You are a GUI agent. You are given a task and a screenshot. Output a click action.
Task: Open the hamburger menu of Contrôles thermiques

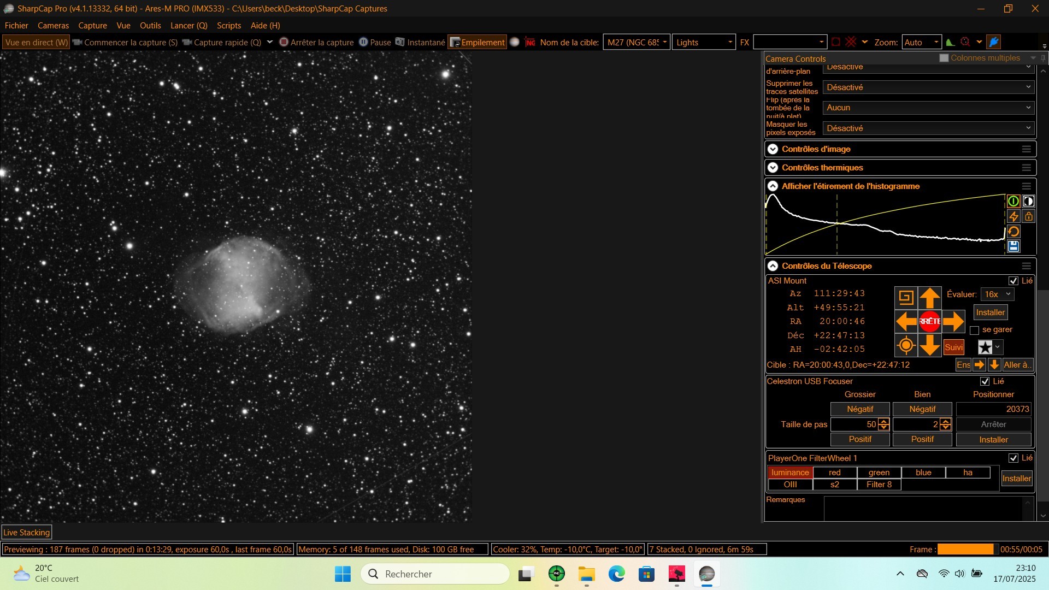click(x=1026, y=168)
